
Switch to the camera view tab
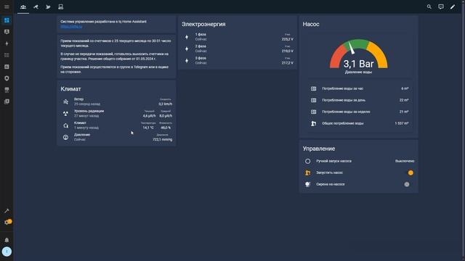point(36,7)
